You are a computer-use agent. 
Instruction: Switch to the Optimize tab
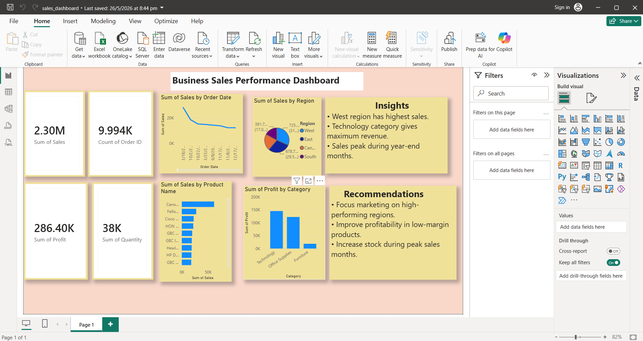pyautogui.click(x=166, y=21)
